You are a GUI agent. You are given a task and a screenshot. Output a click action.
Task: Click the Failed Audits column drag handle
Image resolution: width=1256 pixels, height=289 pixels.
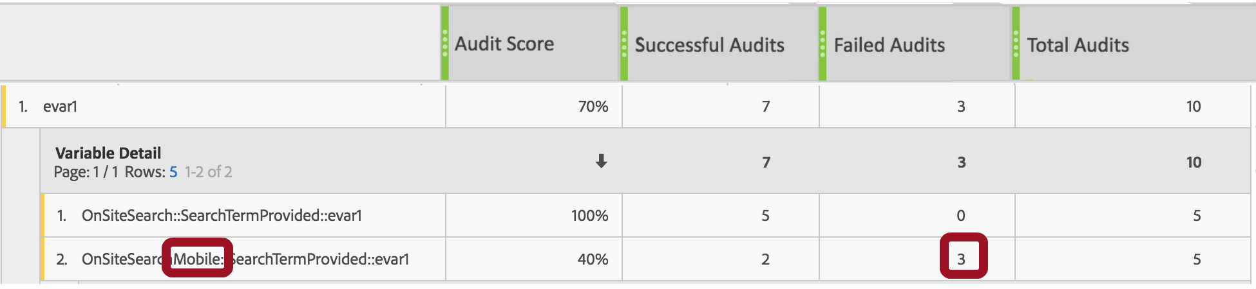pyautogui.click(x=823, y=44)
